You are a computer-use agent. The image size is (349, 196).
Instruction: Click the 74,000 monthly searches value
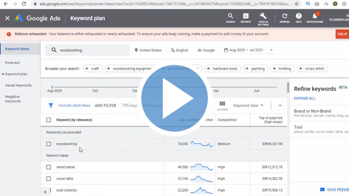click(x=183, y=144)
